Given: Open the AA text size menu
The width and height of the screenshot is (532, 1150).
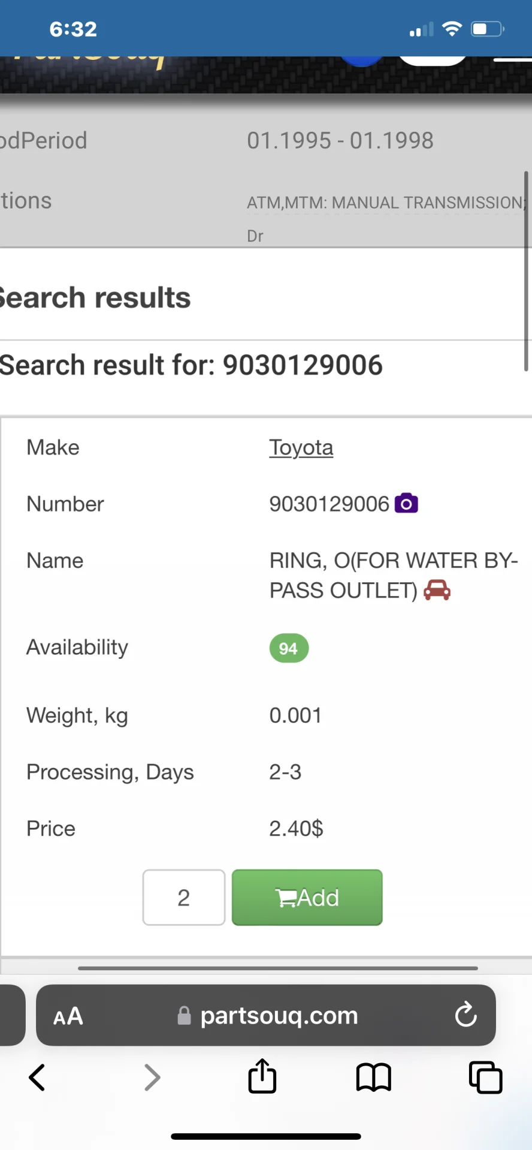Looking at the screenshot, I should 68,1016.
